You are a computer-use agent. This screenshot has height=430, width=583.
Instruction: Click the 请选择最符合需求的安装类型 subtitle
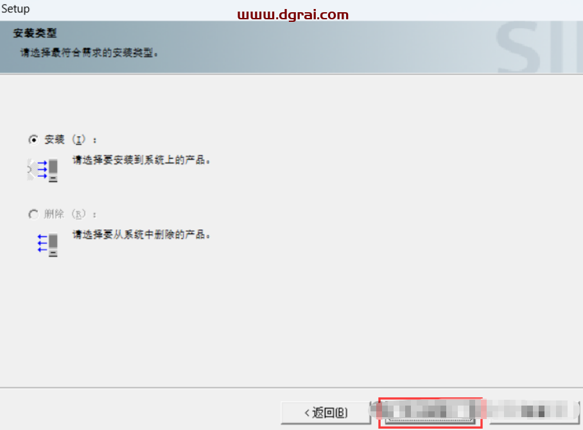(x=89, y=53)
